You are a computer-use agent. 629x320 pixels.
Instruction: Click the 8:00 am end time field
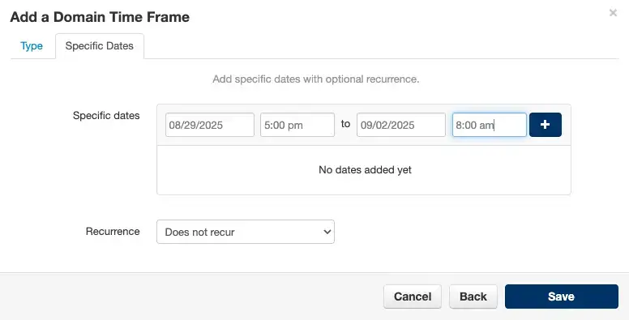point(490,125)
